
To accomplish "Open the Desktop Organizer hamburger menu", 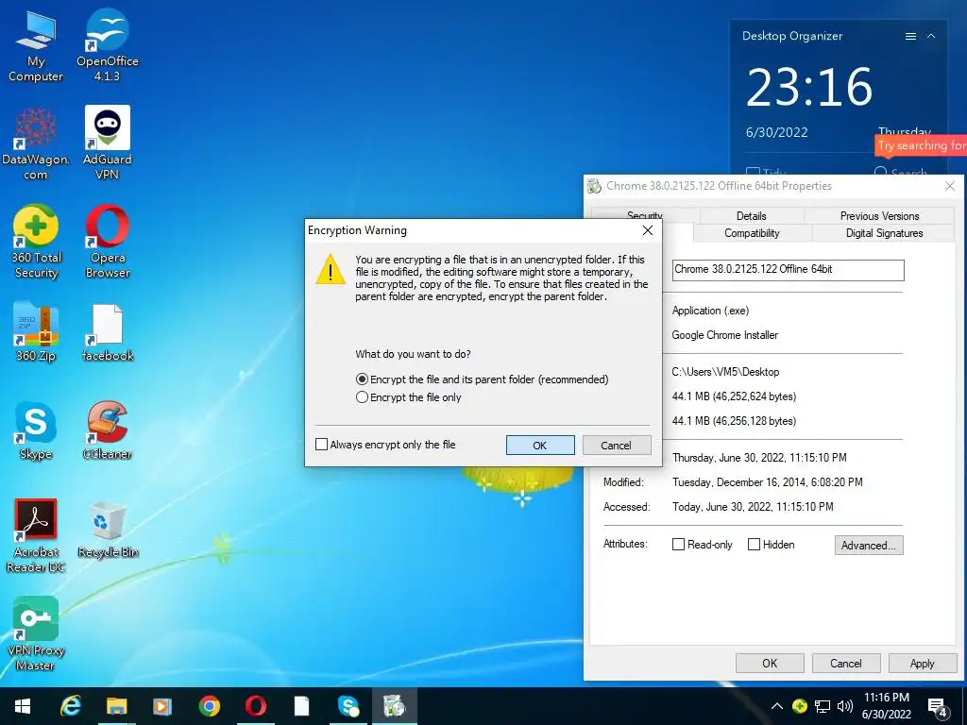I will coord(910,37).
